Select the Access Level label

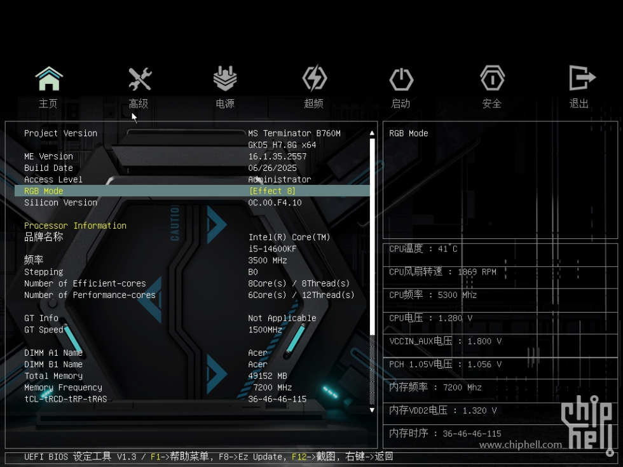[53, 179]
